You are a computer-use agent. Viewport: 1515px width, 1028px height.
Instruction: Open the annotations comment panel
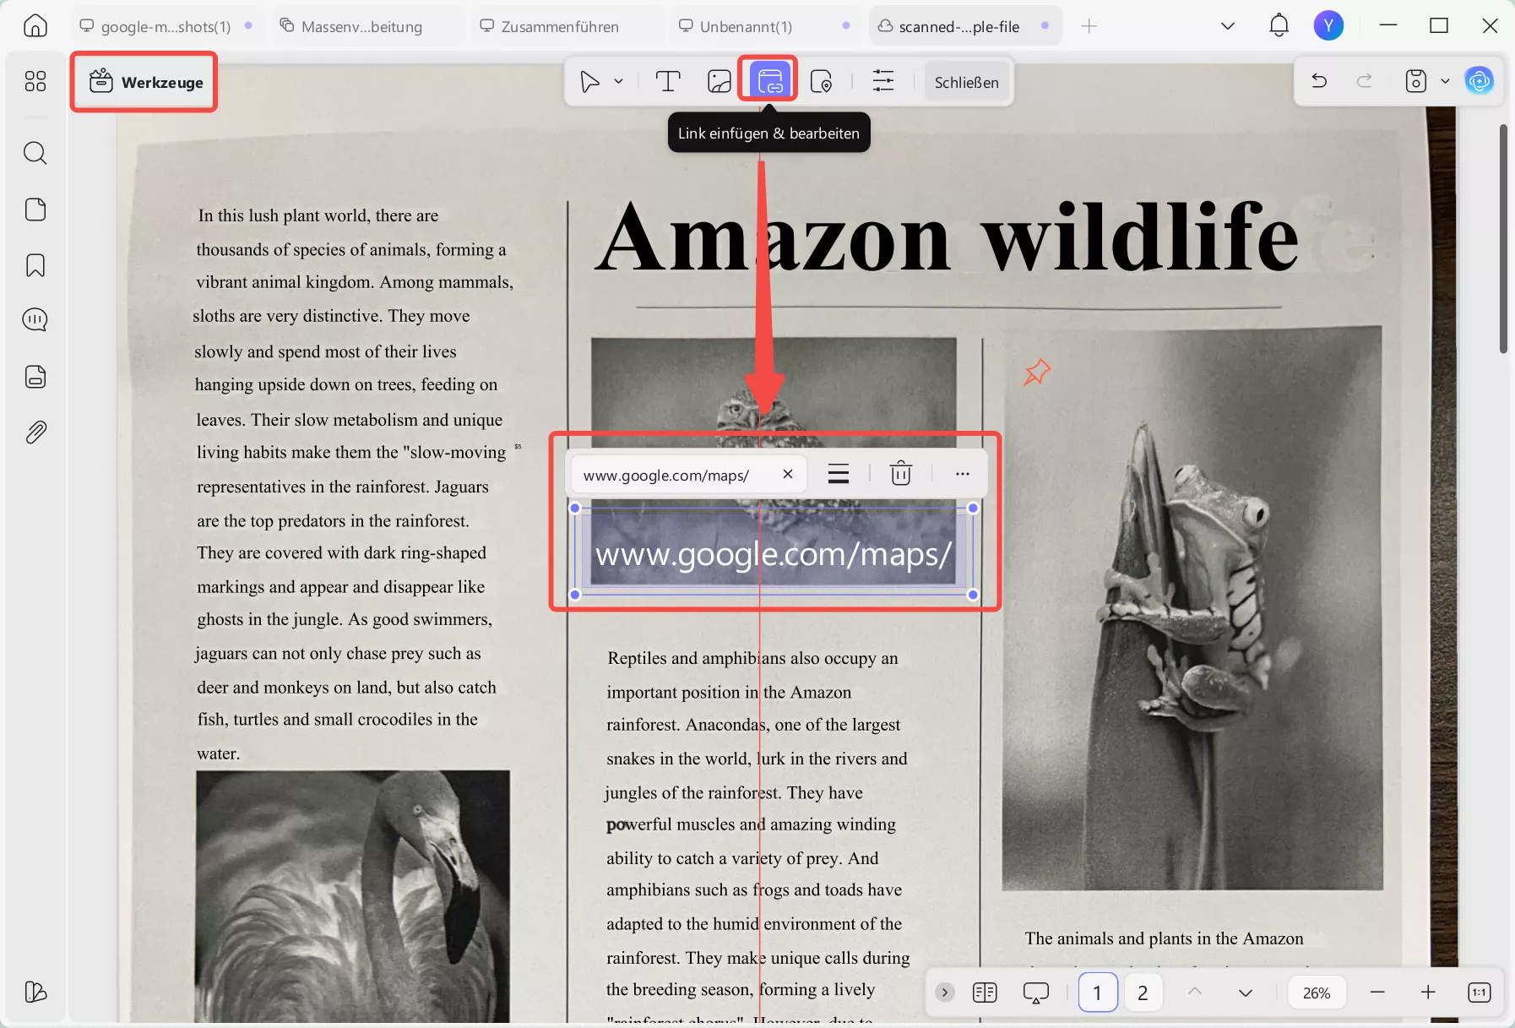click(35, 319)
